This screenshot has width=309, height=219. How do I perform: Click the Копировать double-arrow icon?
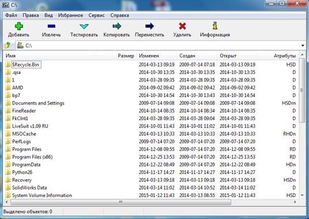pyautogui.click(x=116, y=26)
